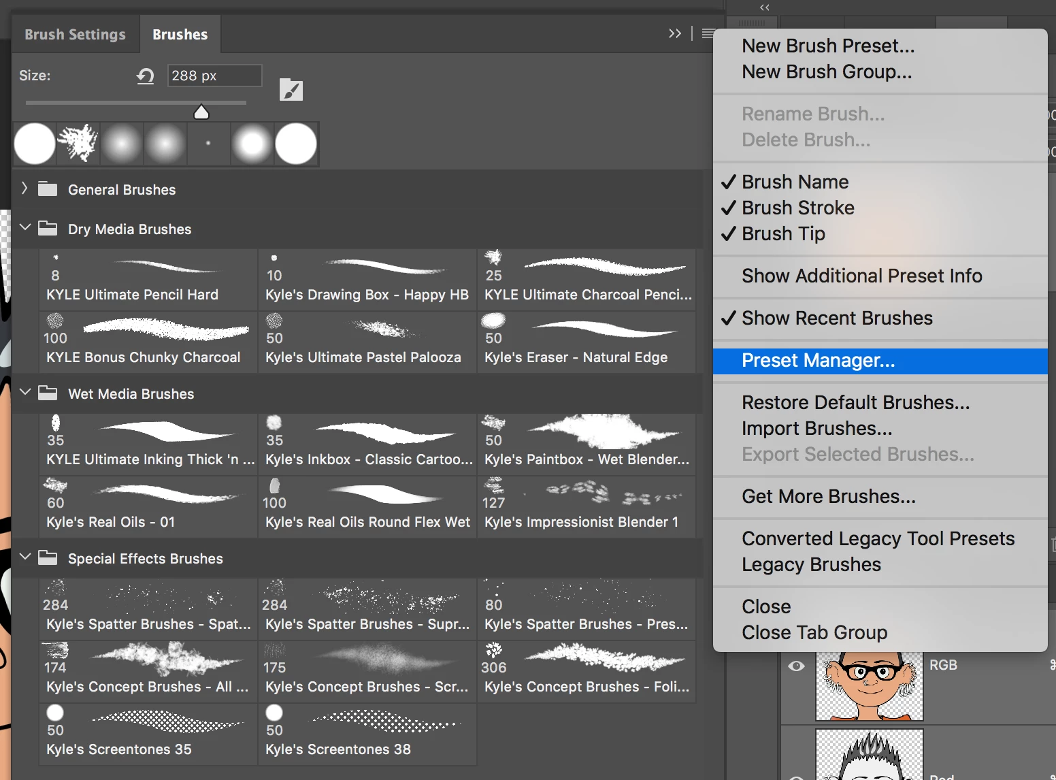Viewport: 1056px width, 780px height.
Task: Select Import Brushes menu entry
Action: click(x=880, y=428)
